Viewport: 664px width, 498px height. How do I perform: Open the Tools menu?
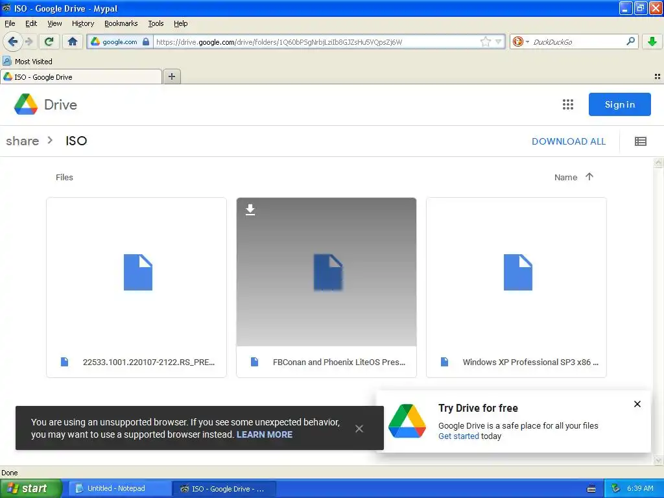156,23
